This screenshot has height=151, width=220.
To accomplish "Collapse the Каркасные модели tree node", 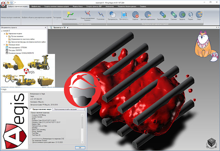I will (x=4, y=34).
